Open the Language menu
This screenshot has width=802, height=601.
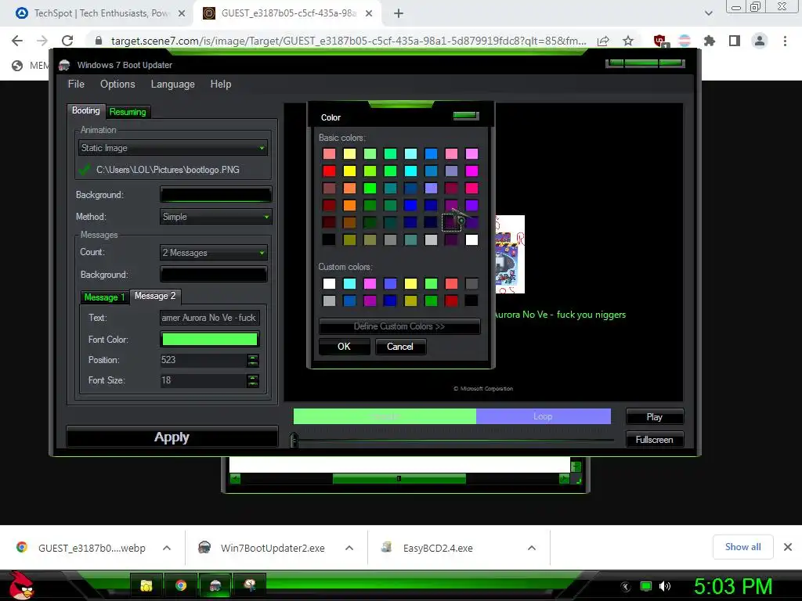click(x=173, y=85)
